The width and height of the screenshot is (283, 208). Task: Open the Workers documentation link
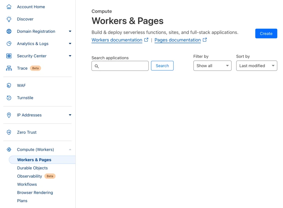point(117,40)
